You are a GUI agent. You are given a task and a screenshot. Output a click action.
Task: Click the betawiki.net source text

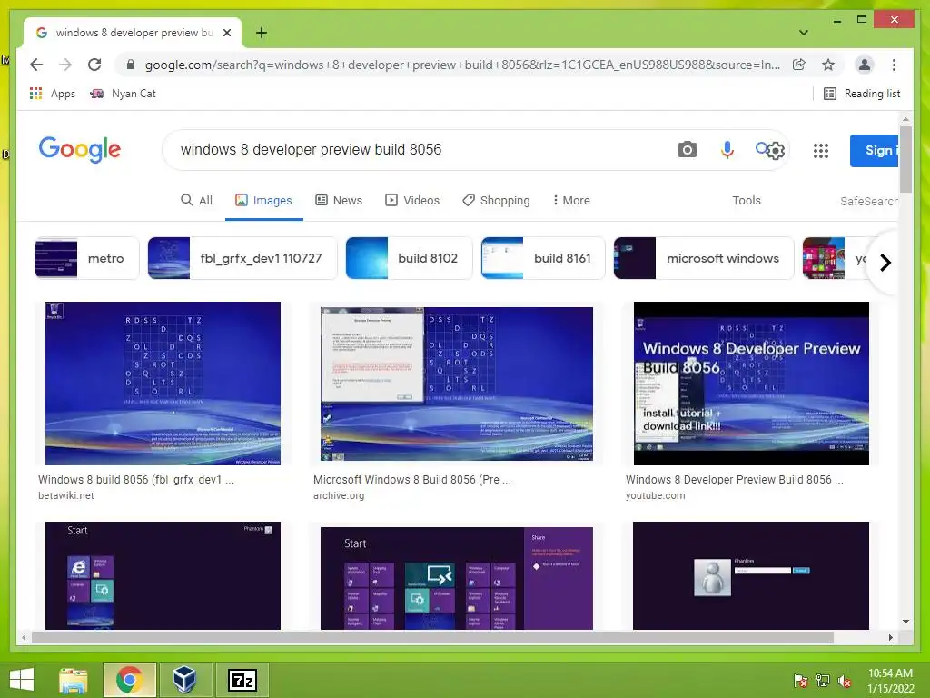(x=65, y=495)
